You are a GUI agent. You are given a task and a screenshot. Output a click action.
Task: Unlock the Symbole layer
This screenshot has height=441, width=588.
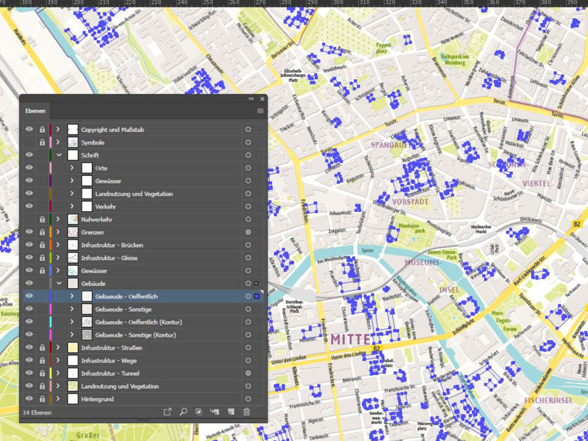tap(41, 142)
